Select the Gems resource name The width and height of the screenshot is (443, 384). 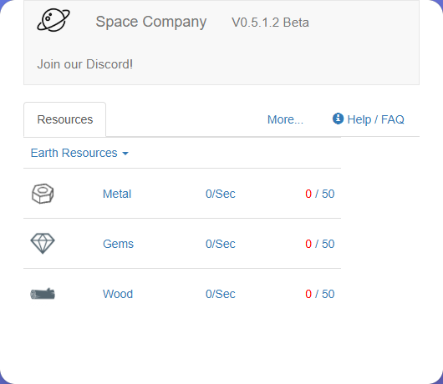(x=118, y=244)
